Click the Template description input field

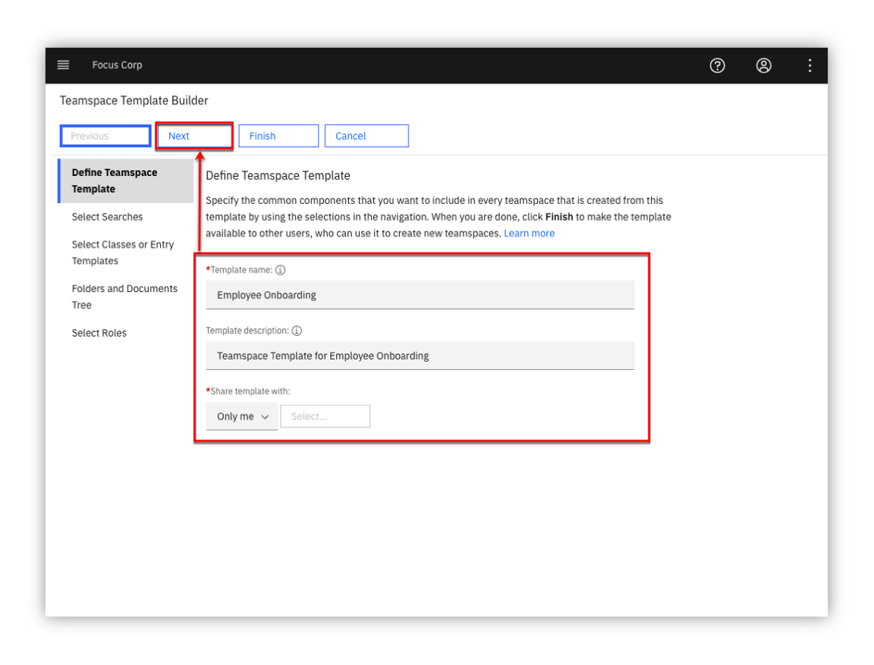(x=420, y=356)
